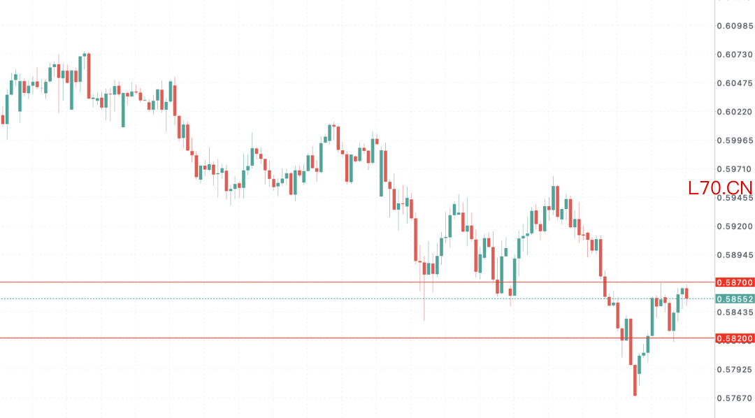Select the 0.59965 price scale value
This screenshot has height=418, width=755.
pos(735,140)
